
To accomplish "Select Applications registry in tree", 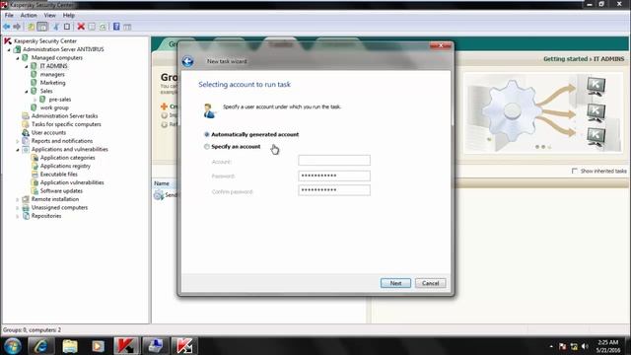I will 65,166.
